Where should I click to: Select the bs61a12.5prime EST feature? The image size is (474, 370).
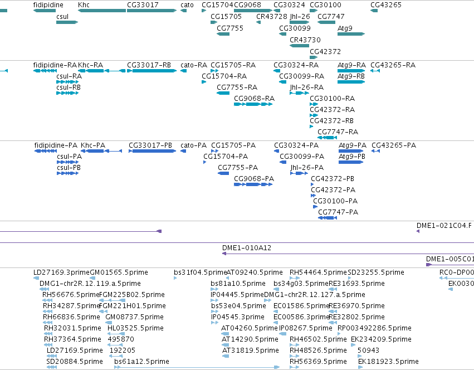(x=197, y=367)
